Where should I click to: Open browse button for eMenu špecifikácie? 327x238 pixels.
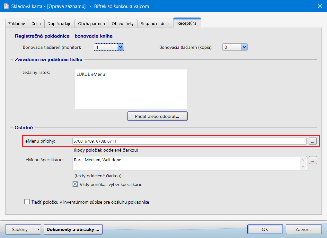point(313,160)
